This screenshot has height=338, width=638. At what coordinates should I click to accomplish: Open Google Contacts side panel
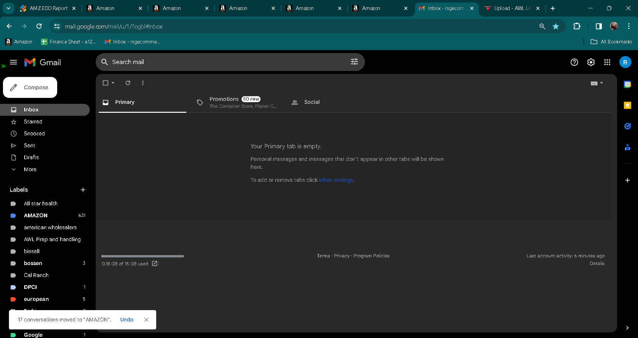tap(627, 147)
